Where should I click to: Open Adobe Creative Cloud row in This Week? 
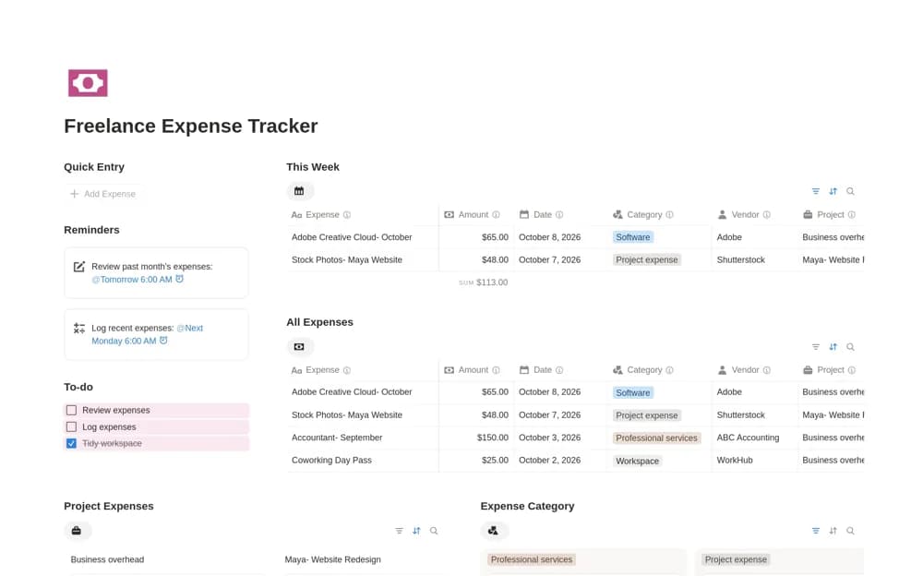point(352,236)
